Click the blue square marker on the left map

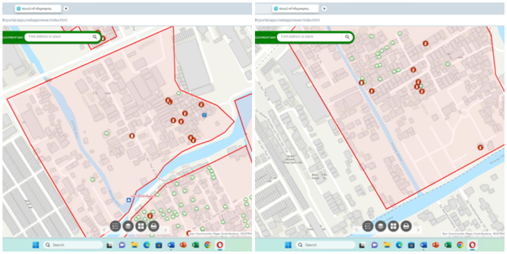[204, 115]
